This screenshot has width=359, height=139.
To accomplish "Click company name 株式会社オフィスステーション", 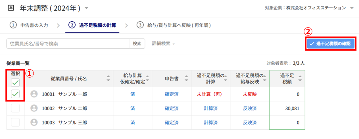I will [316, 8].
